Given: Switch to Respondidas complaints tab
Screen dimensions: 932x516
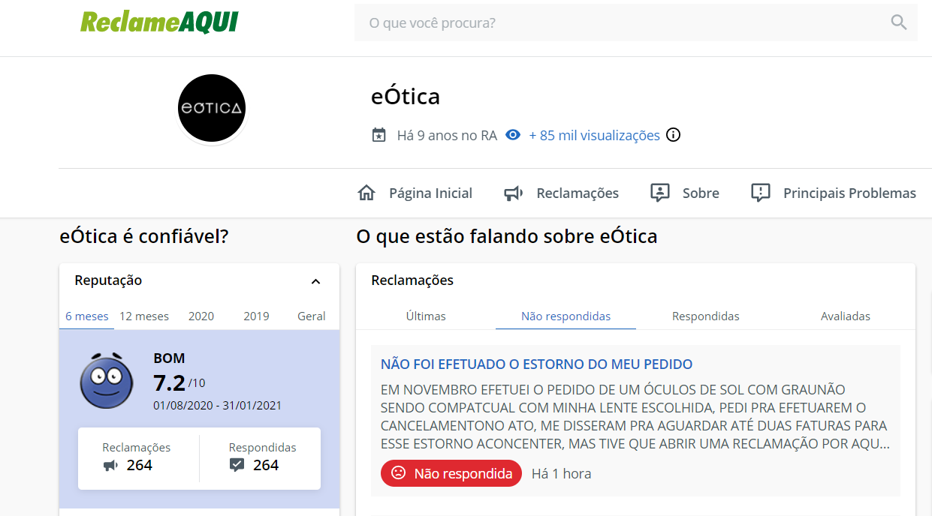Looking at the screenshot, I should click(x=706, y=316).
